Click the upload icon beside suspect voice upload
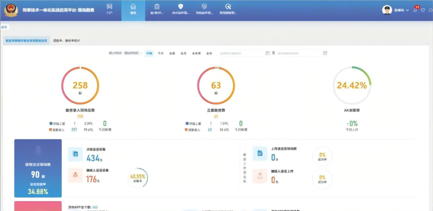 (260, 176)
